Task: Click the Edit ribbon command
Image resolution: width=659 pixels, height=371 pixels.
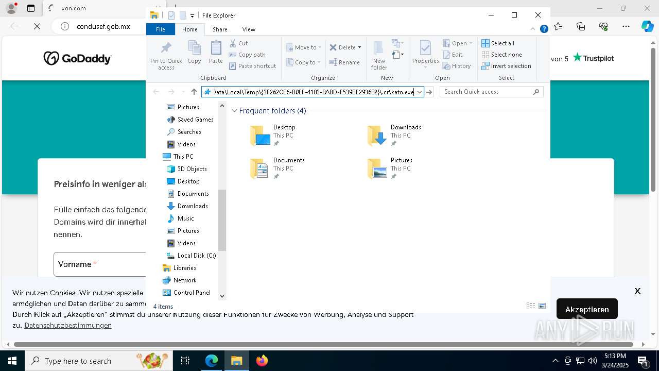Action: coord(453,55)
